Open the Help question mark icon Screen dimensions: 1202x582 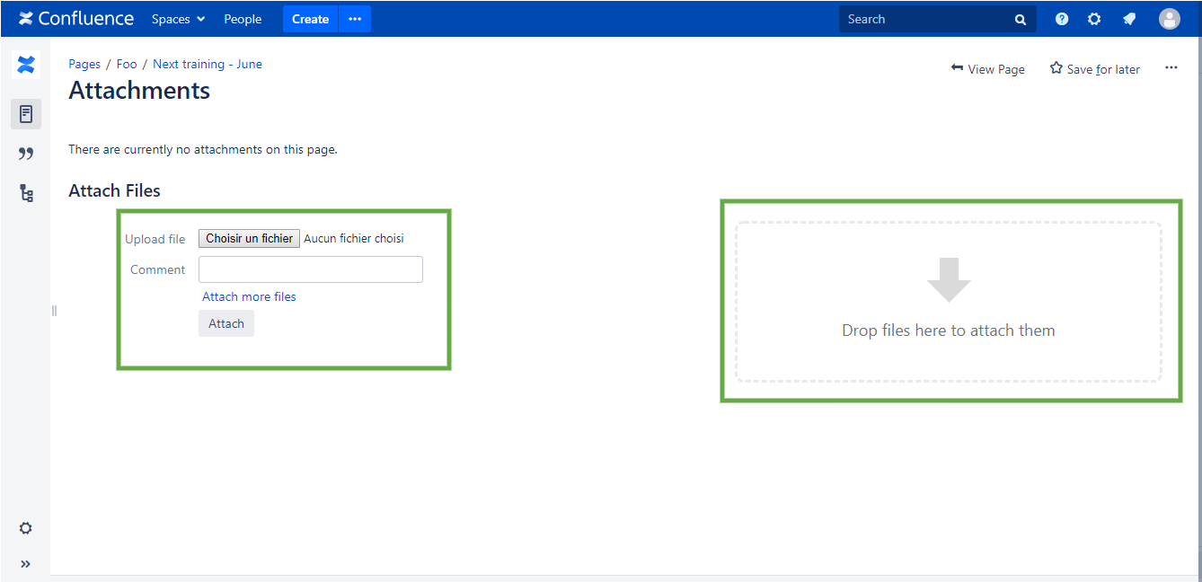click(1061, 18)
